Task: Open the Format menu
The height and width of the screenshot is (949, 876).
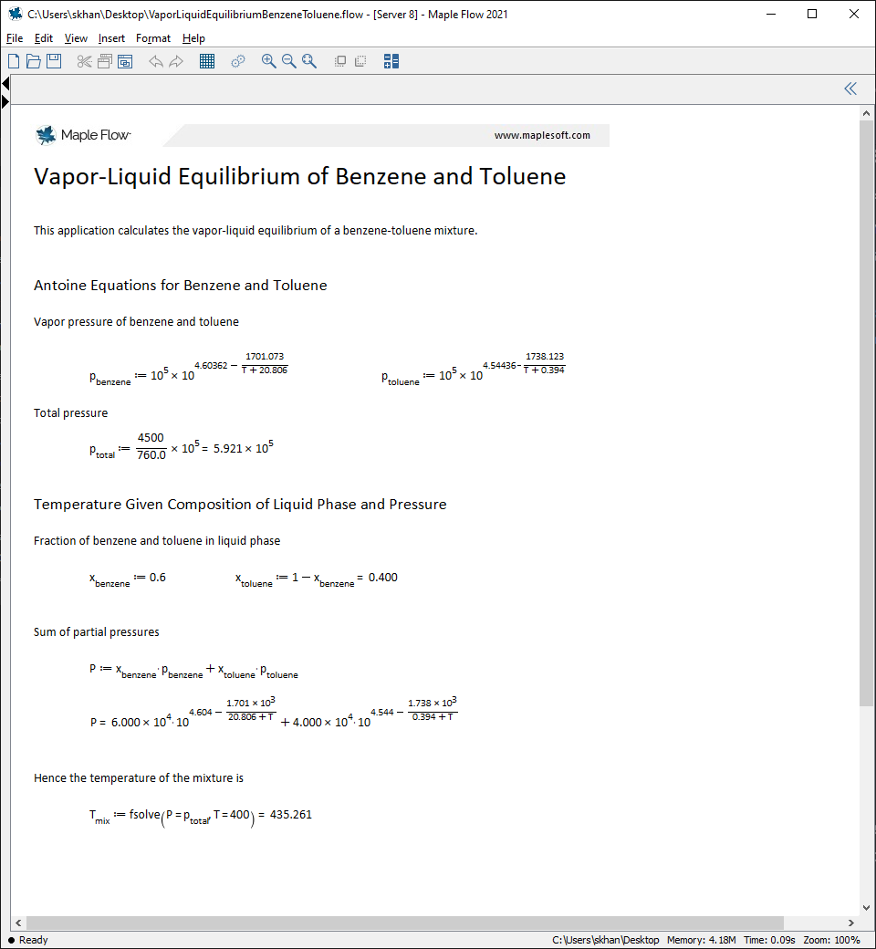Action: (152, 38)
